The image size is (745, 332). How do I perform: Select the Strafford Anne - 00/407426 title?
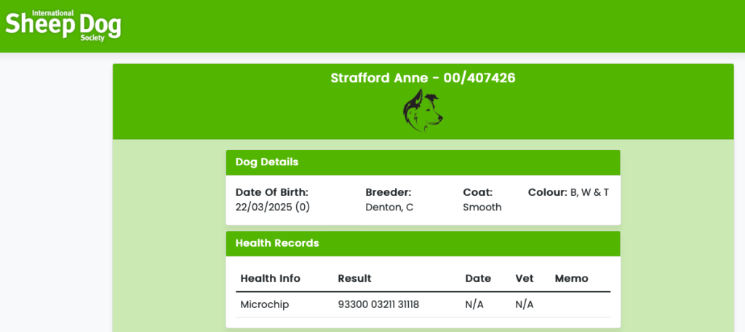coord(423,78)
